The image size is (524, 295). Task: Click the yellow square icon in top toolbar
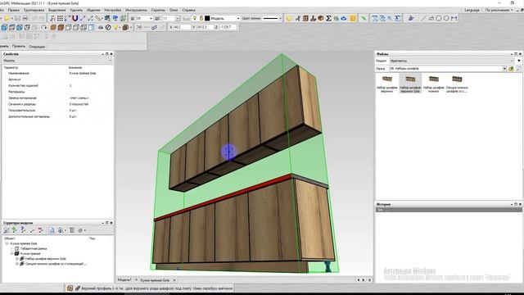[353, 18]
